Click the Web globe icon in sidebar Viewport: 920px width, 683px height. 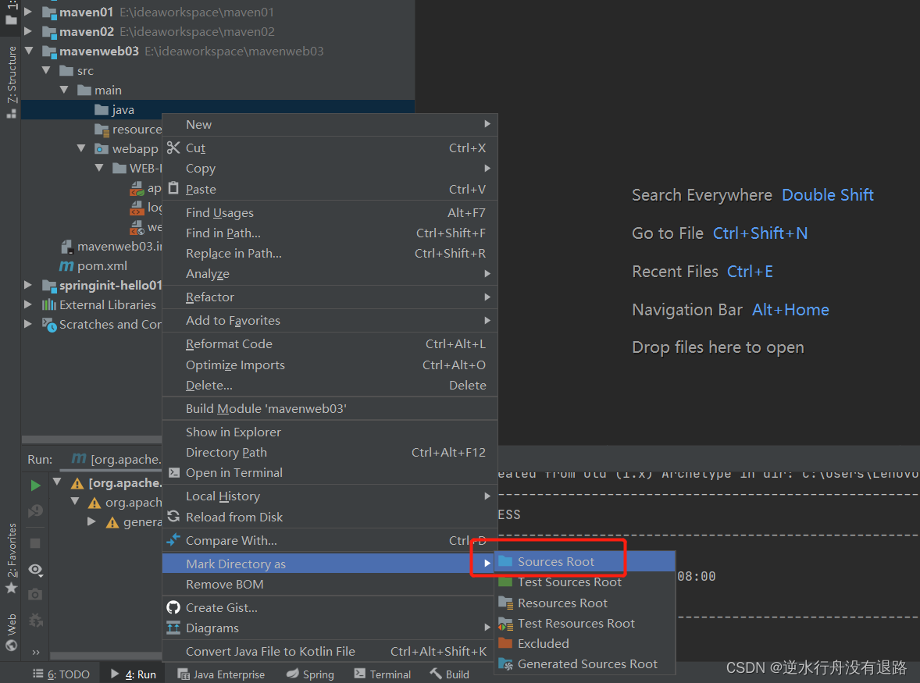click(11, 646)
